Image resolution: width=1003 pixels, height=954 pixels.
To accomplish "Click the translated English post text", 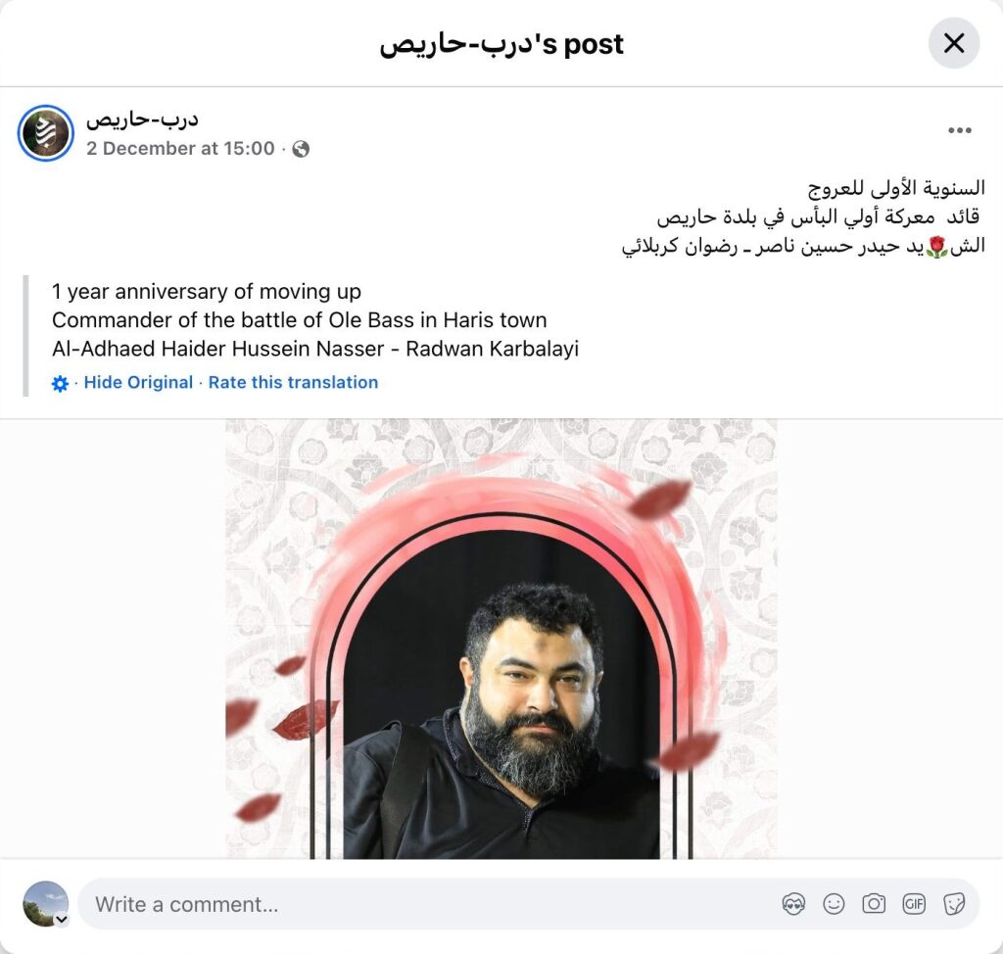I will pyautogui.click(x=315, y=320).
